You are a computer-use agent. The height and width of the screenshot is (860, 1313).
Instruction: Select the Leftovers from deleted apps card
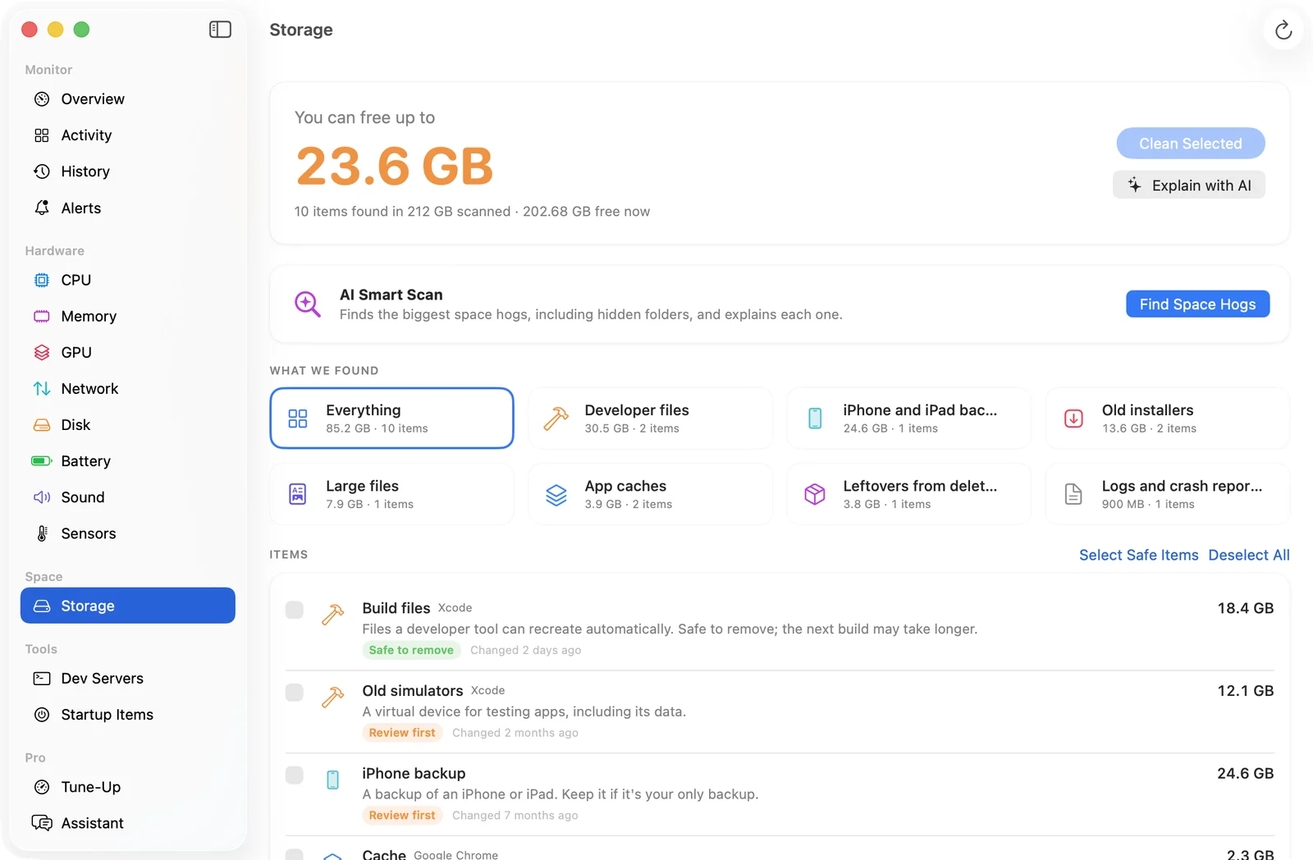click(909, 494)
